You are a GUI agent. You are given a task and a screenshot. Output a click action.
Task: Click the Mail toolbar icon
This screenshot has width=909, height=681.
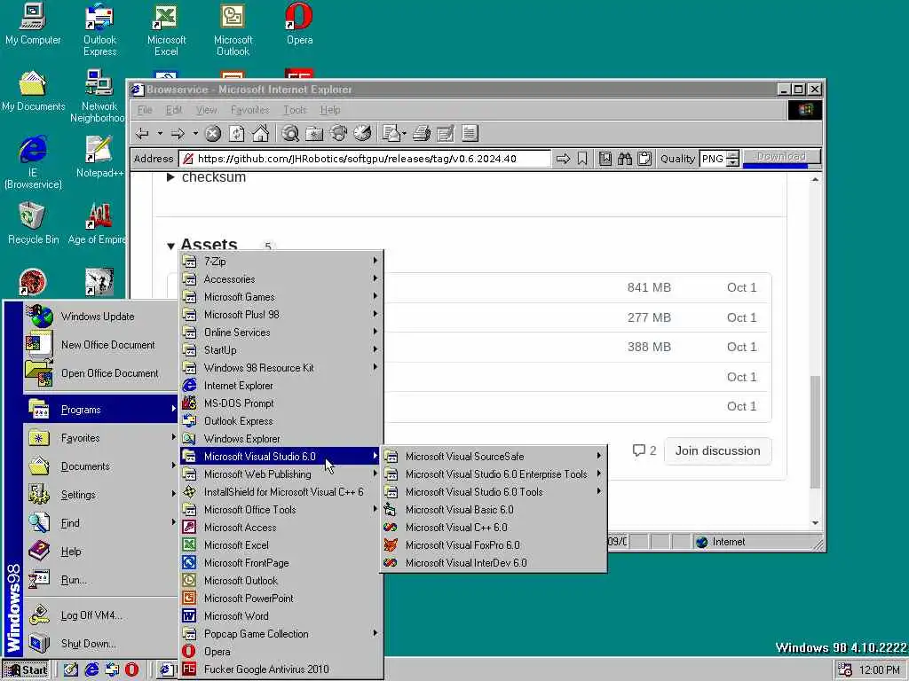(392, 134)
